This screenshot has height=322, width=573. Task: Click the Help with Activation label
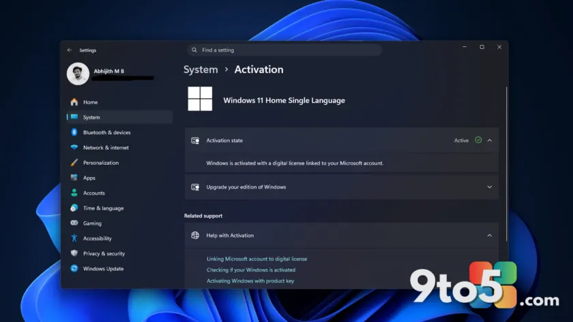[x=230, y=236]
